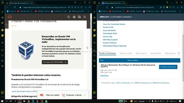
Task: Click the DOWNLOAD NOW button for VMware Player
Action: [168, 67]
